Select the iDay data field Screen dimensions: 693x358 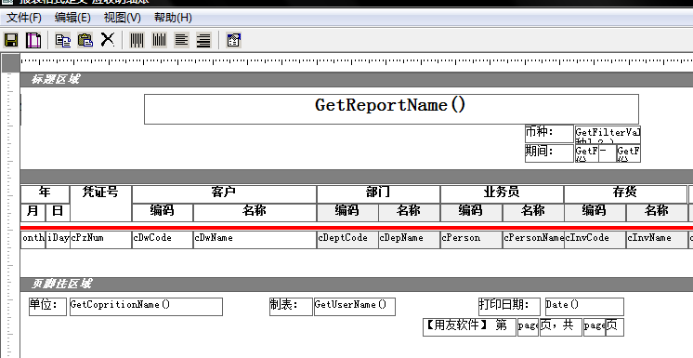[x=58, y=239]
